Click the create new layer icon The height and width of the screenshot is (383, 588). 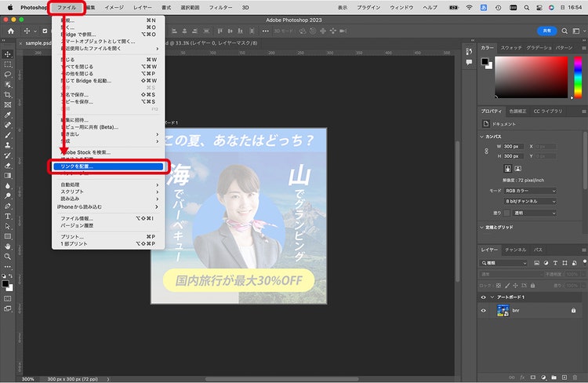click(x=564, y=378)
